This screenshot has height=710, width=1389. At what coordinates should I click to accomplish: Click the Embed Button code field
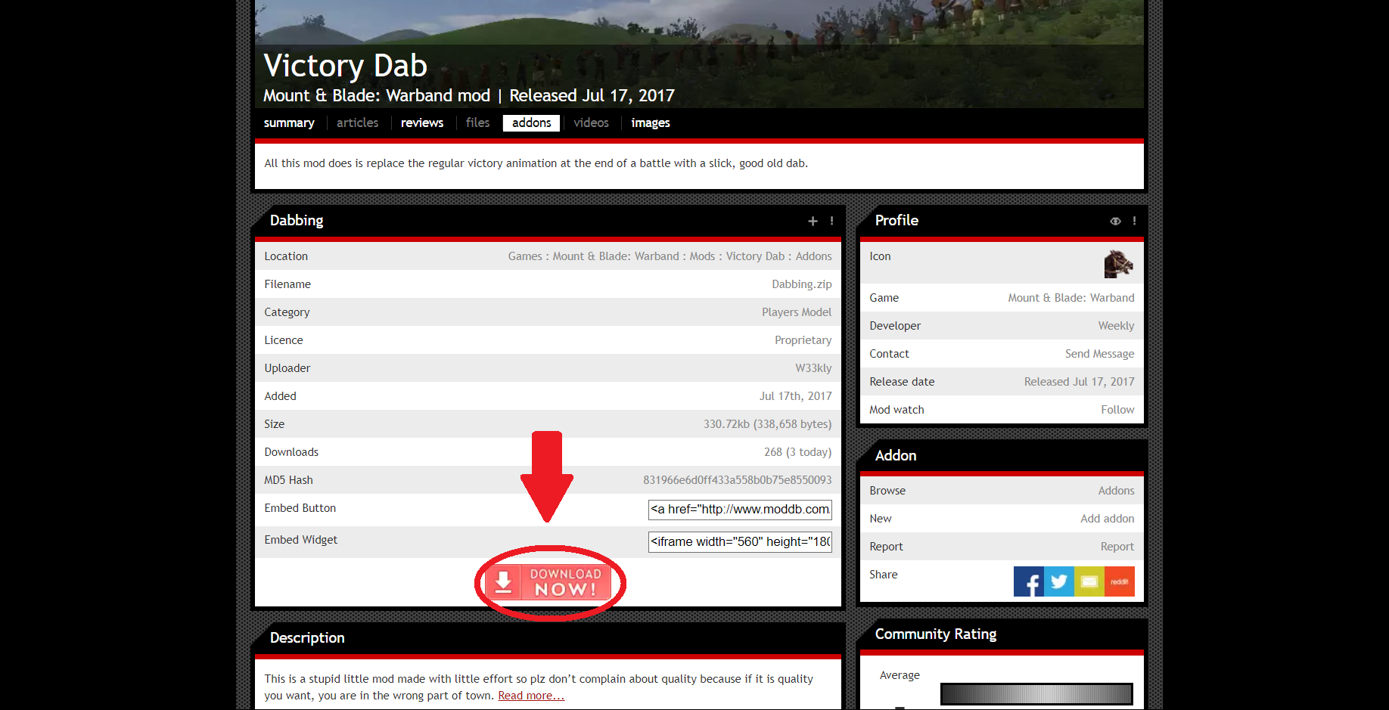(x=740, y=510)
